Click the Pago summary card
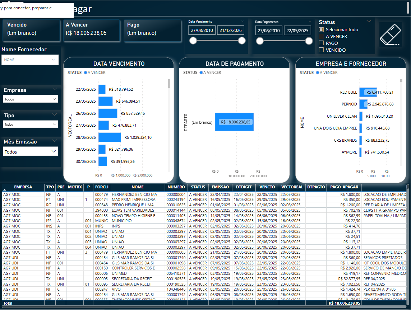 [x=153, y=30]
